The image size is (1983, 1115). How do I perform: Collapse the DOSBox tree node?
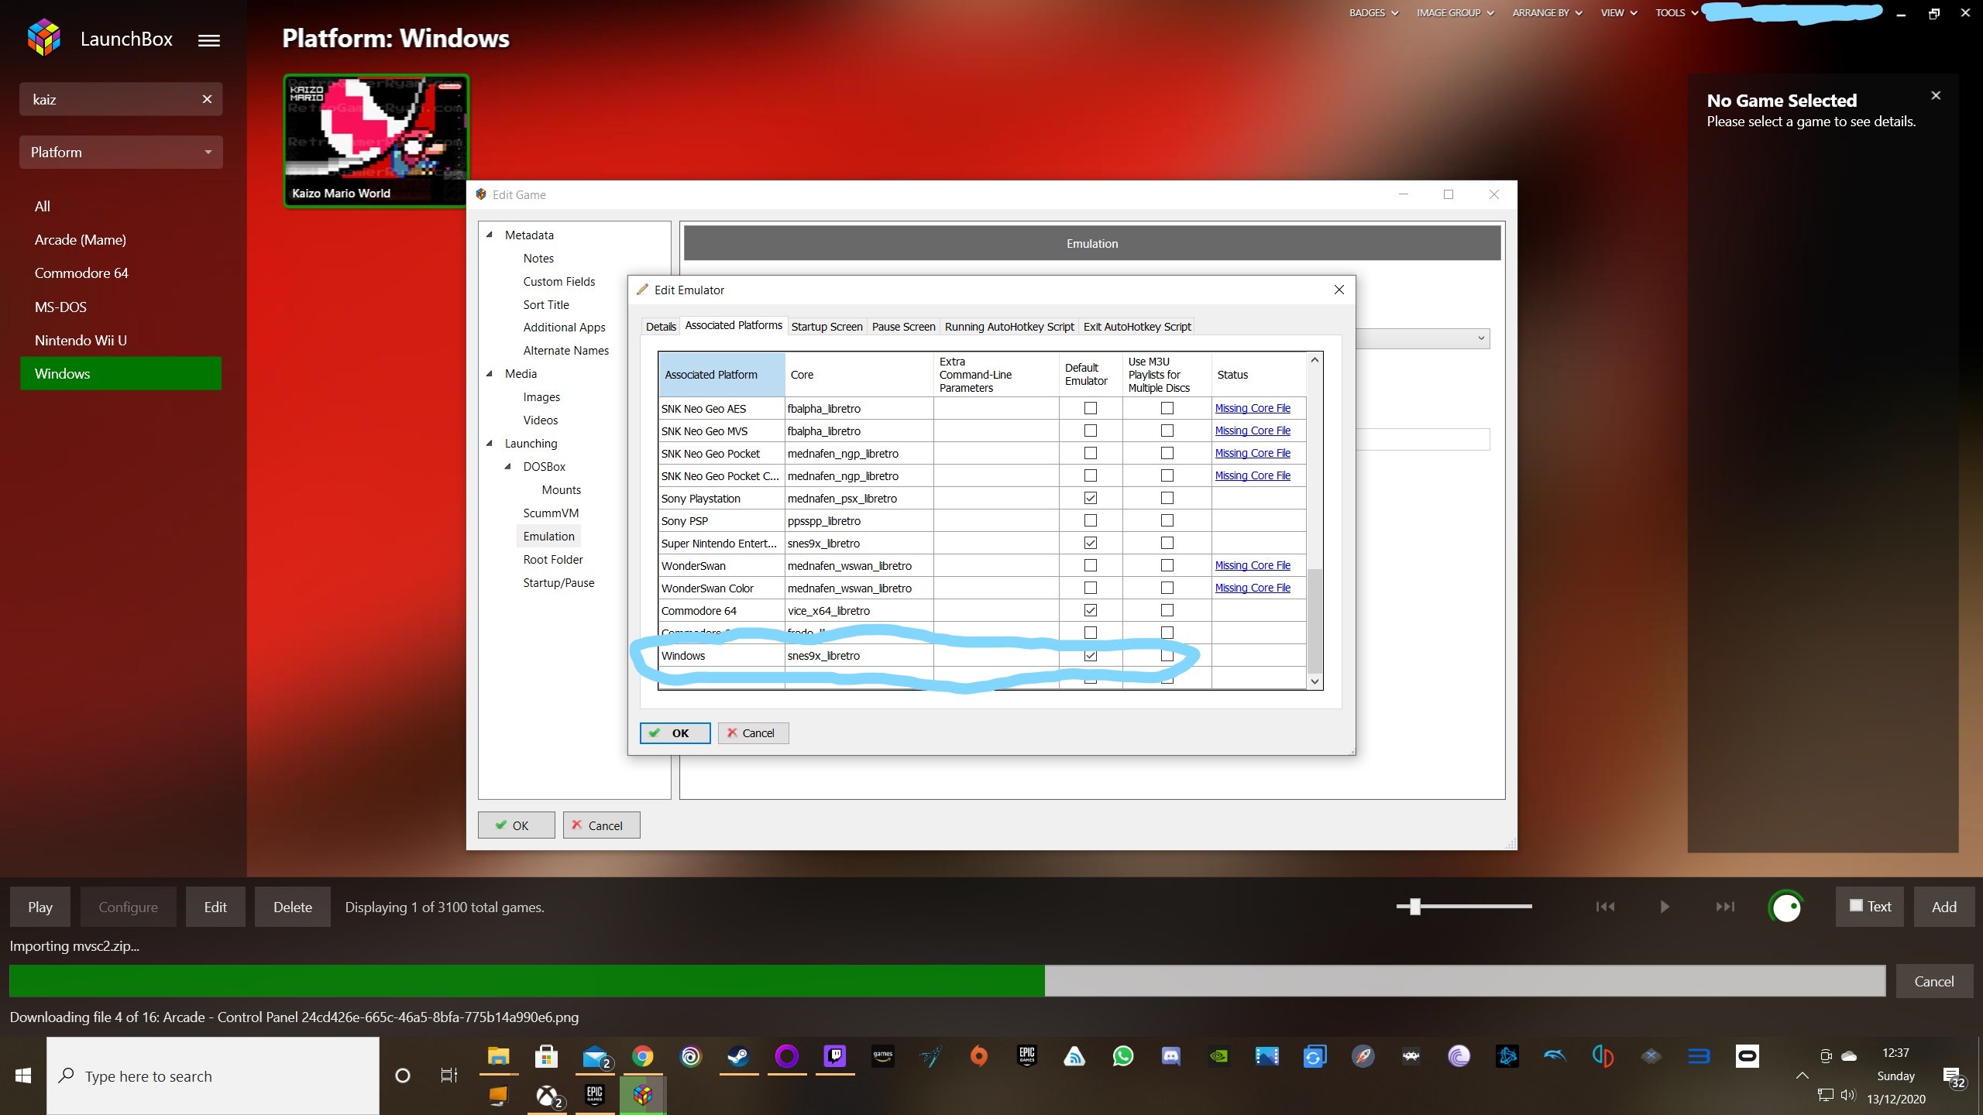(x=508, y=466)
